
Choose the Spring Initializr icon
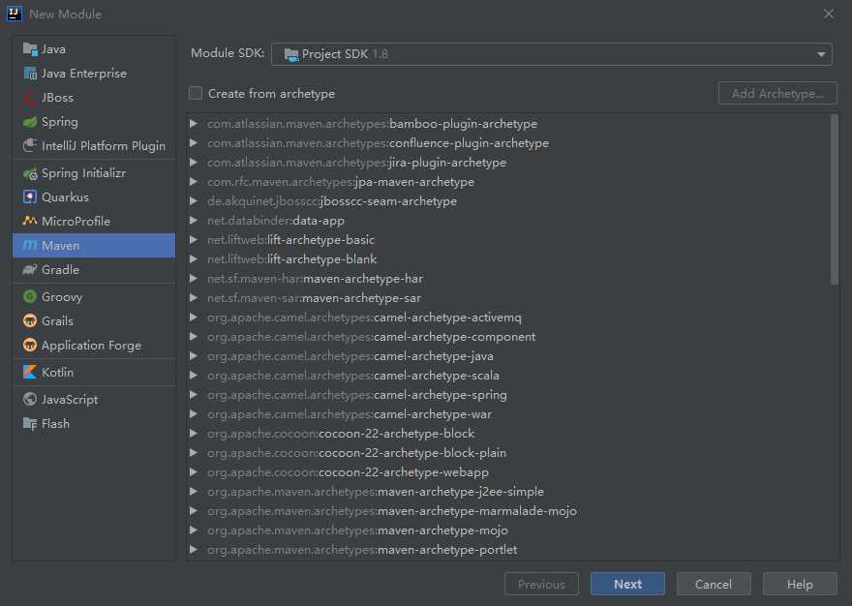click(x=30, y=173)
